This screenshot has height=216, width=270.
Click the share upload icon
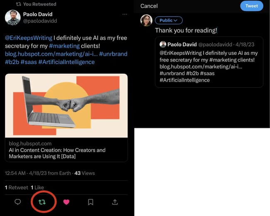[x=115, y=202]
